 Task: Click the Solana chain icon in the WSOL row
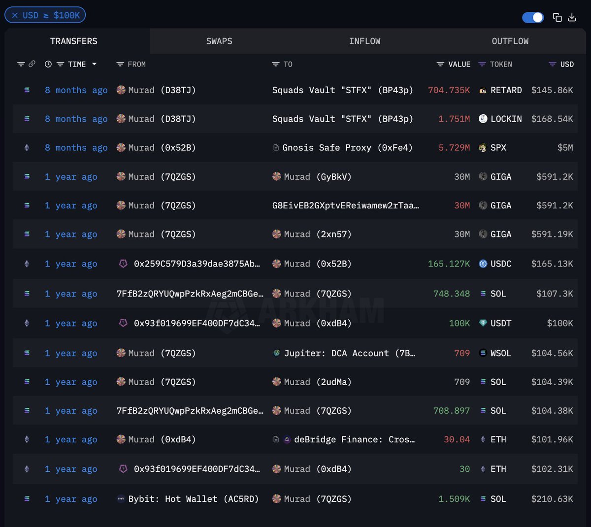[x=27, y=353]
